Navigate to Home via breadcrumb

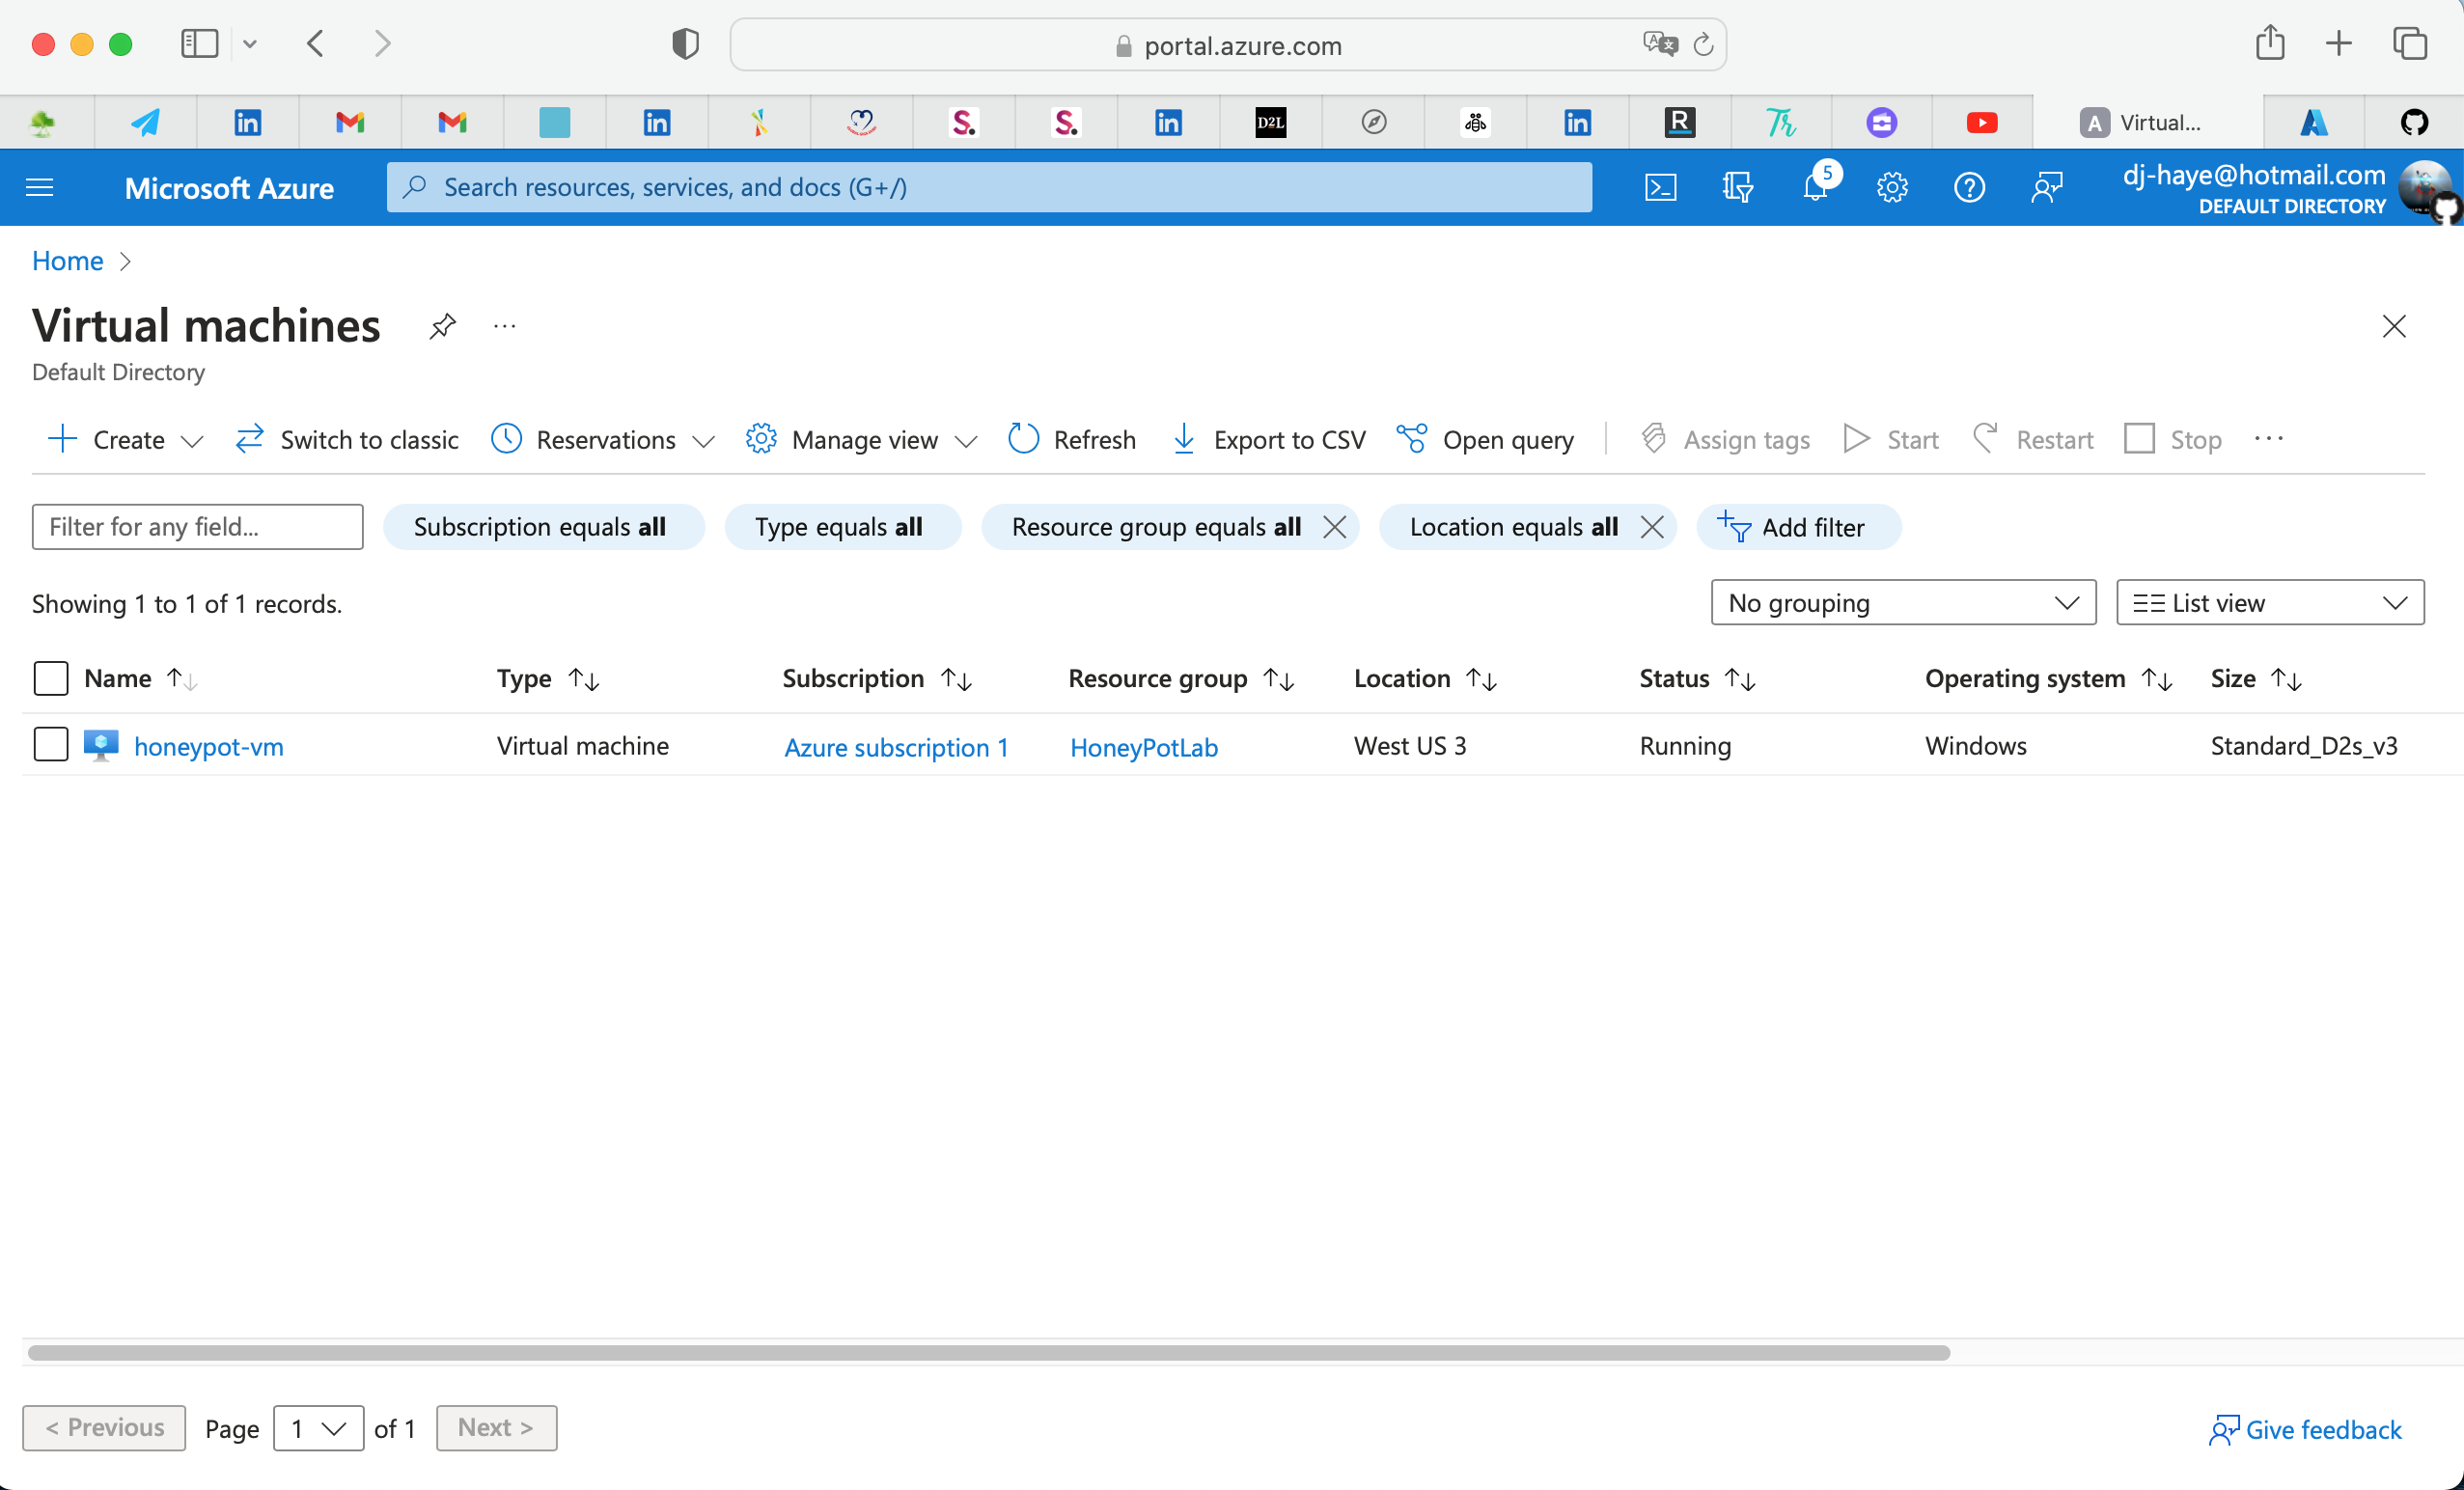coord(66,260)
